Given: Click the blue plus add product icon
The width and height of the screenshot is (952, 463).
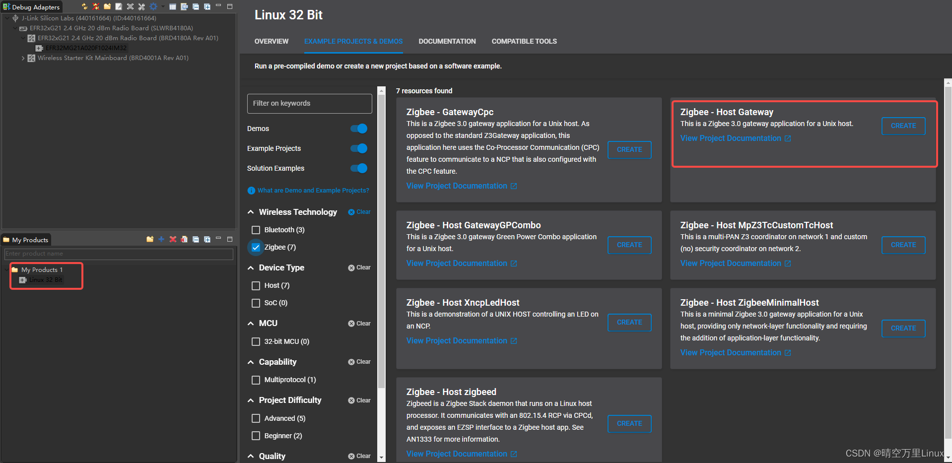Looking at the screenshot, I should pyautogui.click(x=161, y=239).
